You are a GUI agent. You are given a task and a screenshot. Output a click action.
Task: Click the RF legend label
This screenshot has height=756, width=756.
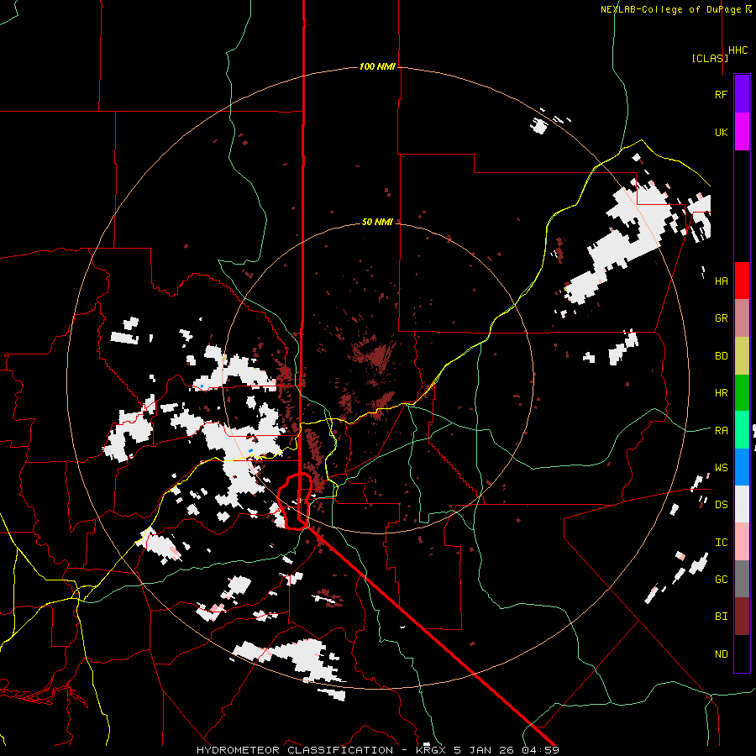point(721,94)
